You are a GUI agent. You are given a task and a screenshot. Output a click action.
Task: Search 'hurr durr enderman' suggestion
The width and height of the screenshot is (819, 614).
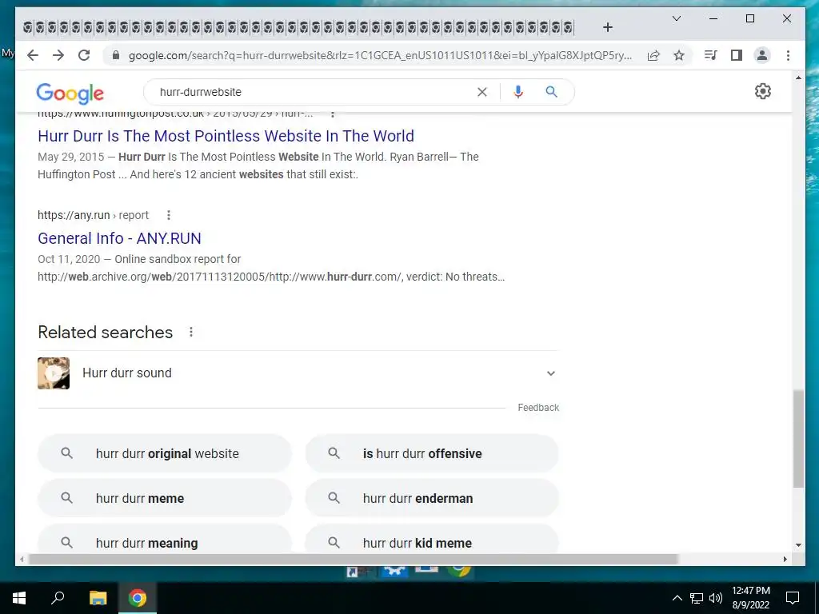431,498
